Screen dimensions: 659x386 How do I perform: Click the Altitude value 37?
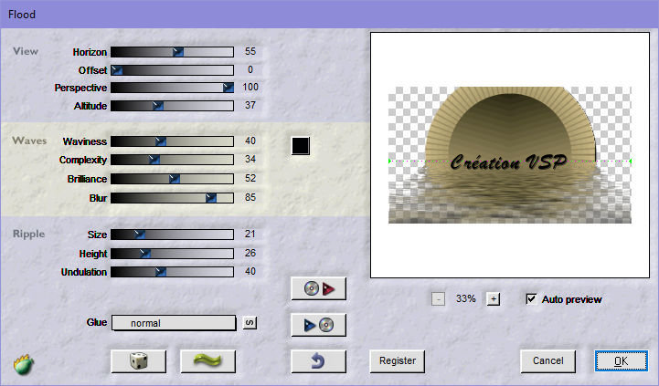pyautogui.click(x=250, y=105)
